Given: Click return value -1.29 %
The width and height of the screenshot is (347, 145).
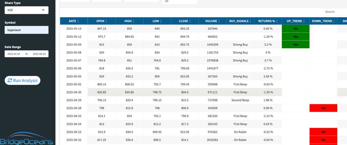Looking at the screenshot, I should pyautogui.click(x=268, y=36).
